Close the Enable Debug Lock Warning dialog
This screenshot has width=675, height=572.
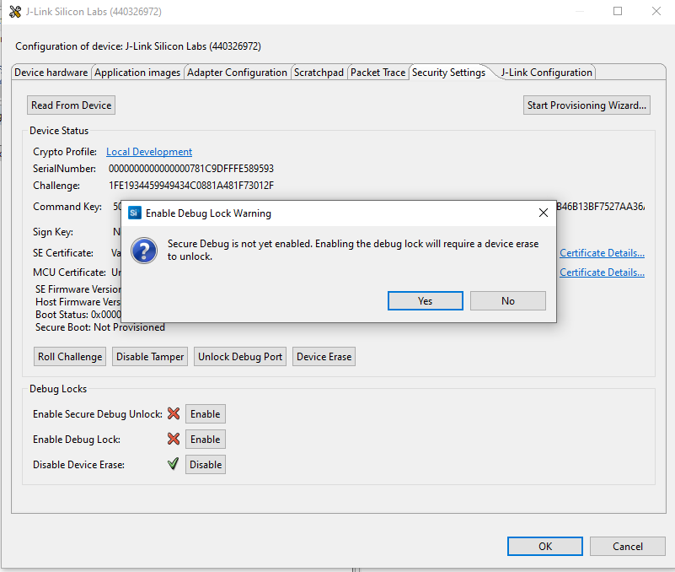pos(543,213)
